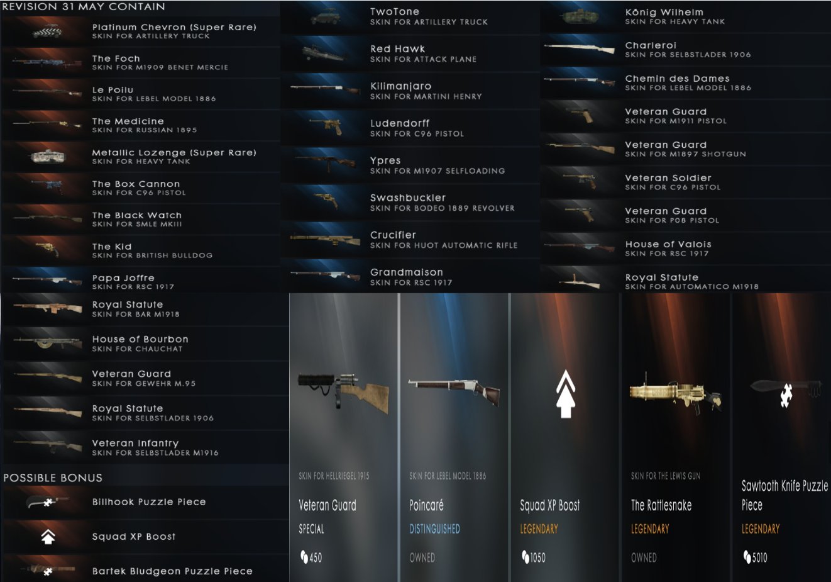831x582 pixels.
Task: Choose the TwoTone artillery truck skin entry
Action: (410, 17)
